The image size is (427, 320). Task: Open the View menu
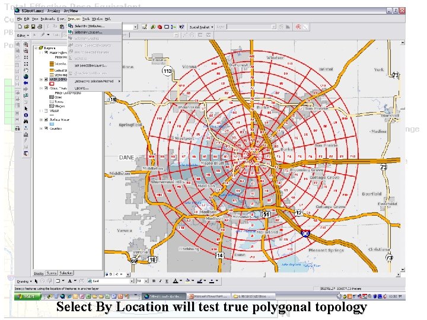click(35, 19)
